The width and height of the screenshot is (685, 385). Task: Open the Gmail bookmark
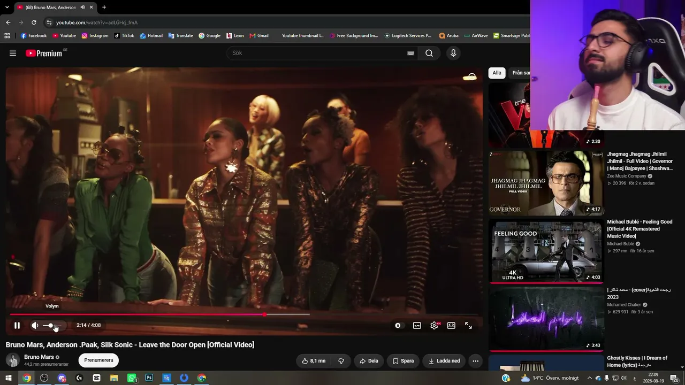point(259,36)
